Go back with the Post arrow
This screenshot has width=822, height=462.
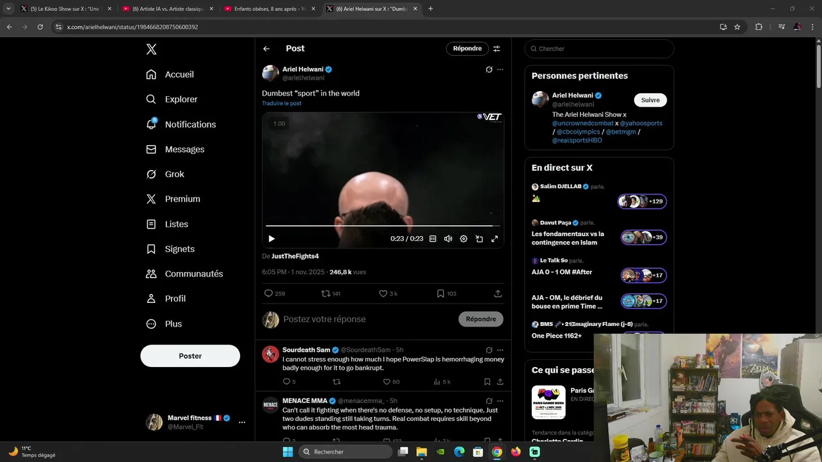coord(267,49)
